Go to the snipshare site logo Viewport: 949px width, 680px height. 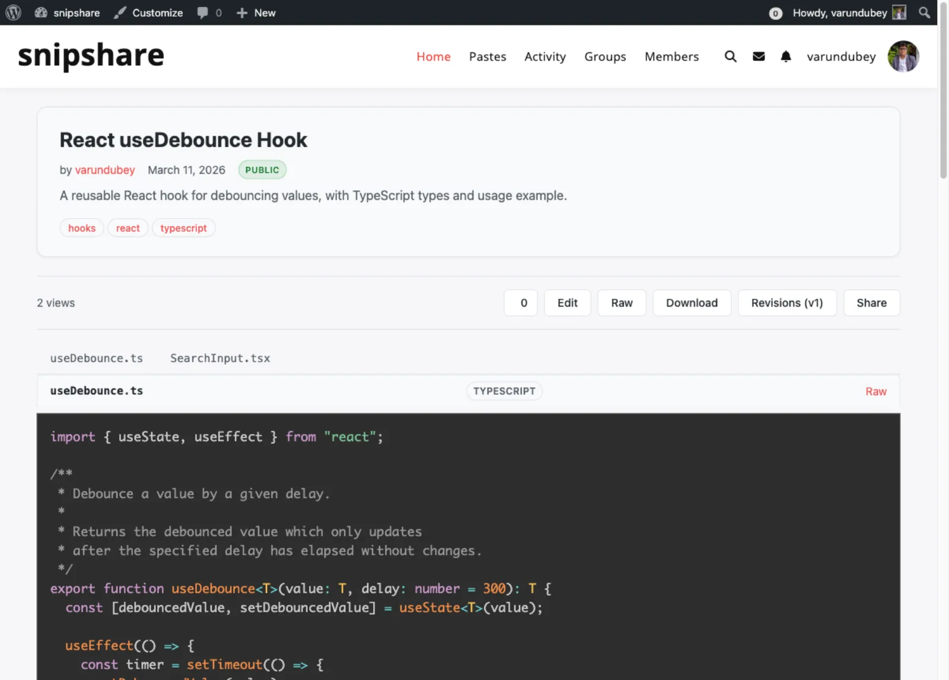(91, 56)
